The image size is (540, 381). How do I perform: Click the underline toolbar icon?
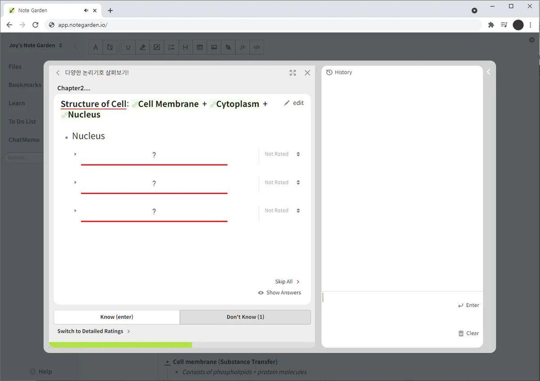click(x=128, y=47)
